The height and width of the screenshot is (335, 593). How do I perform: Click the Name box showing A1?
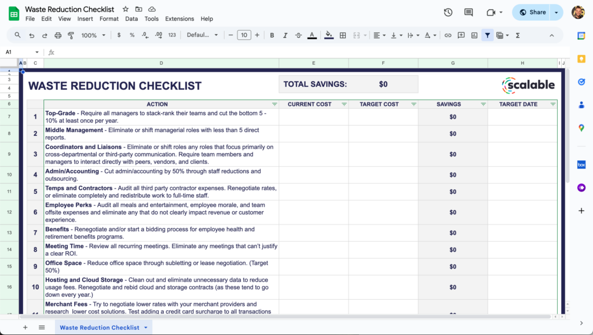[22, 52]
